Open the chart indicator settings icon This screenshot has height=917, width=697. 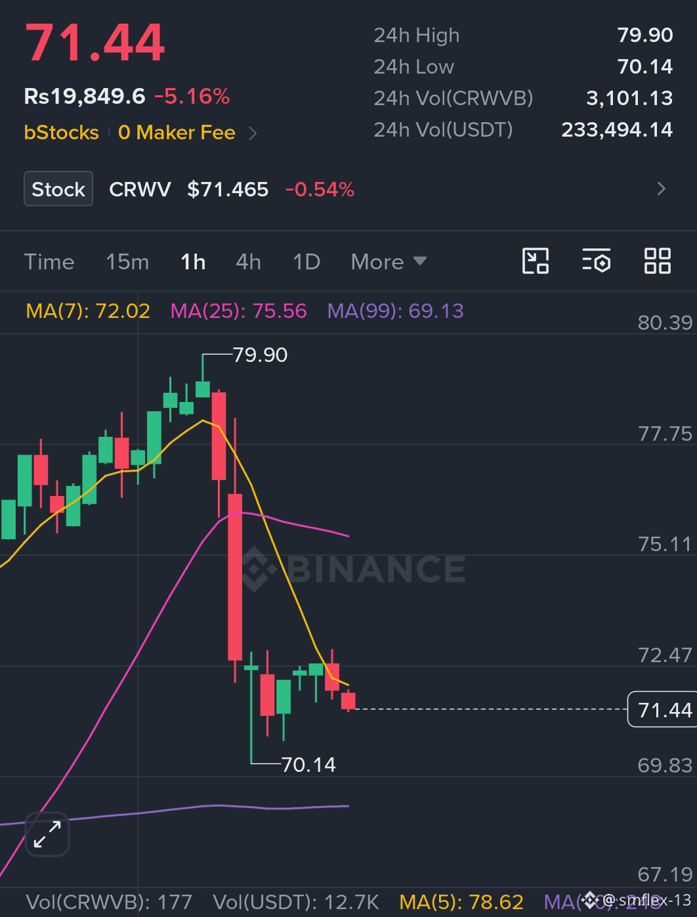click(x=596, y=261)
